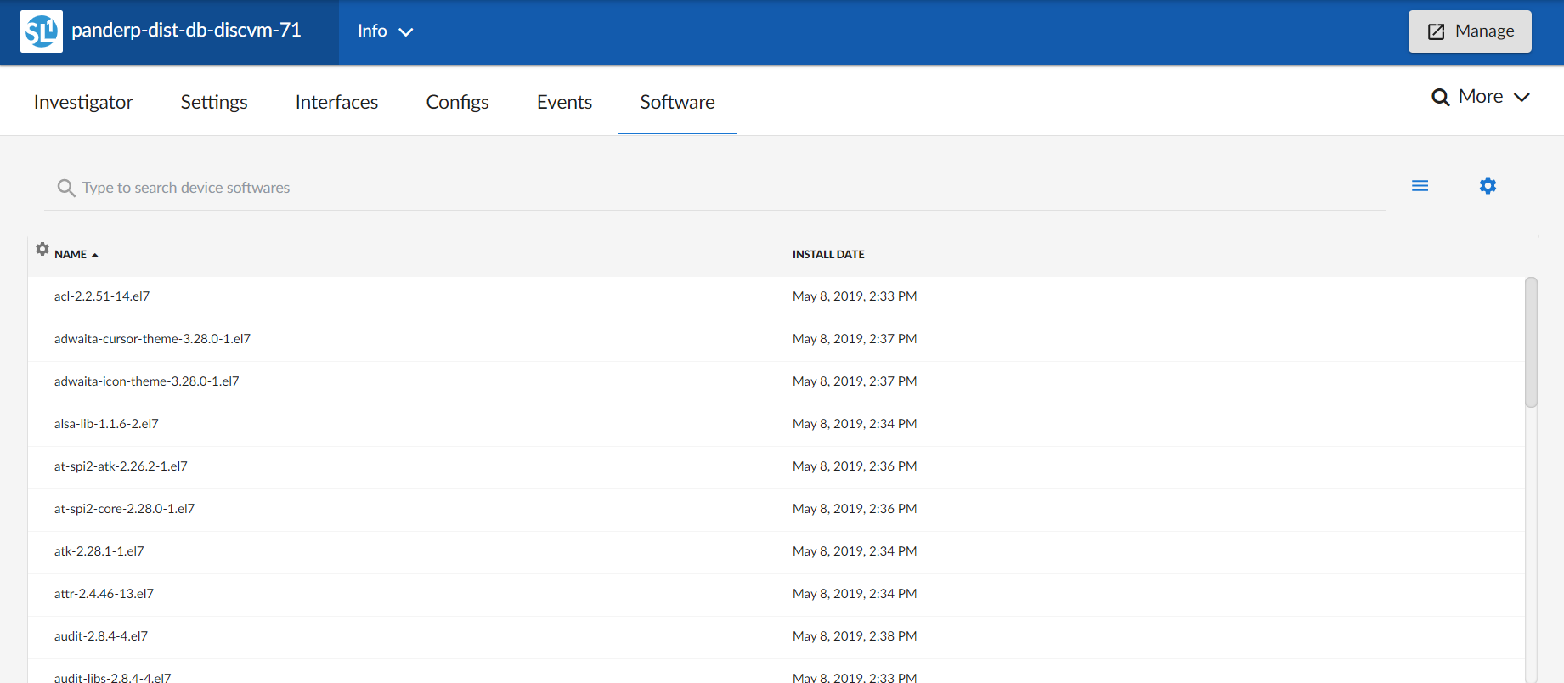
Task: Sort by INSTALL DATE column header
Action: tap(827, 255)
